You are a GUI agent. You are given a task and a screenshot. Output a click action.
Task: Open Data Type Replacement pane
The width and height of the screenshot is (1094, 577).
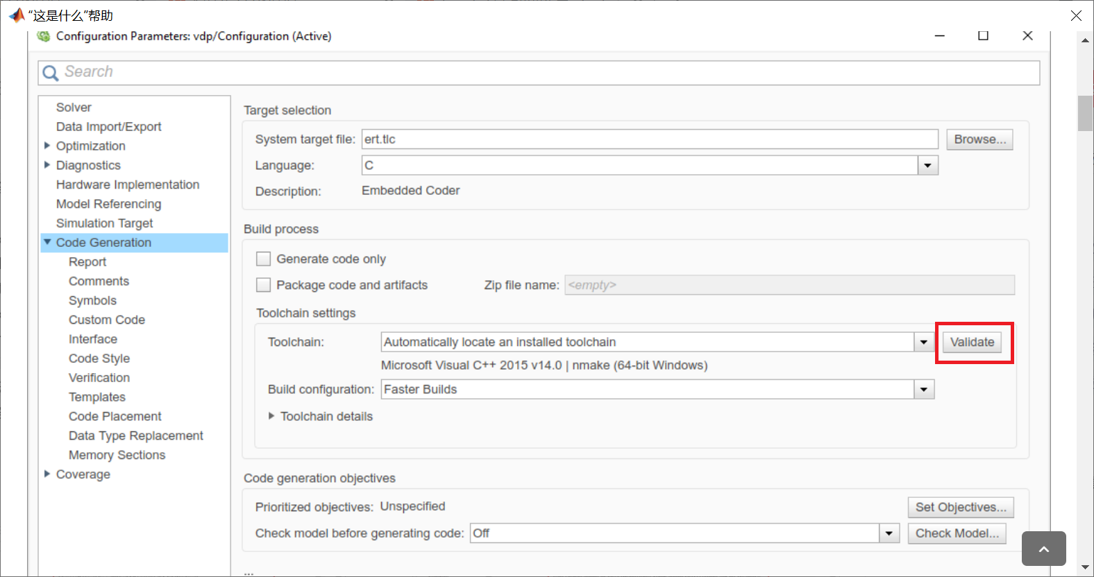[136, 436]
